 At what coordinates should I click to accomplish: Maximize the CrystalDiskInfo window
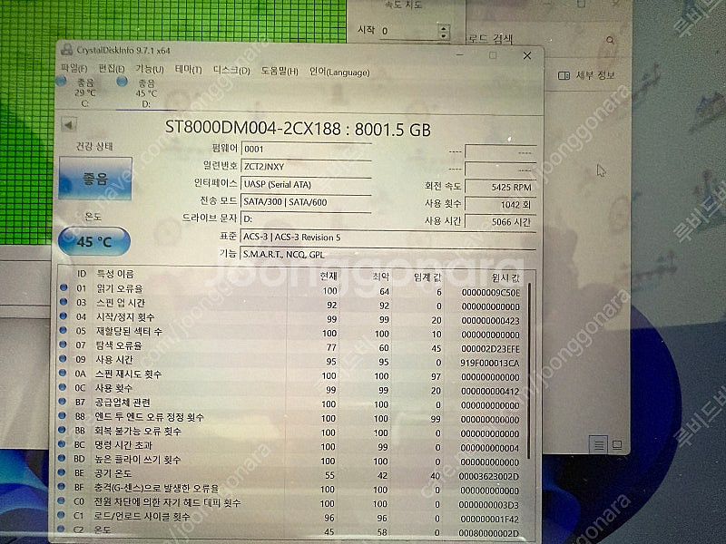pos(493,55)
